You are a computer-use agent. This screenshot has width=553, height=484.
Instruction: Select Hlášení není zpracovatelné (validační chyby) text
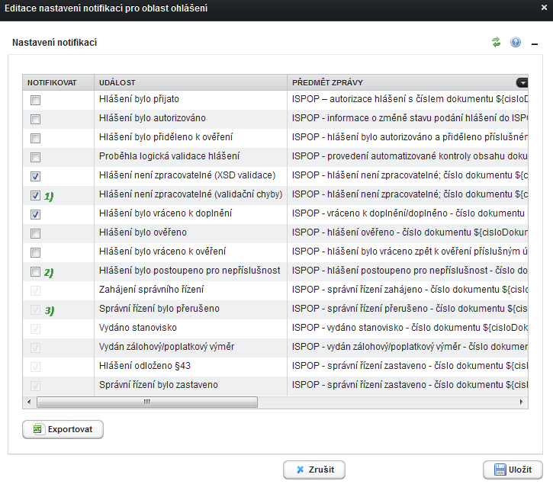[x=191, y=194]
